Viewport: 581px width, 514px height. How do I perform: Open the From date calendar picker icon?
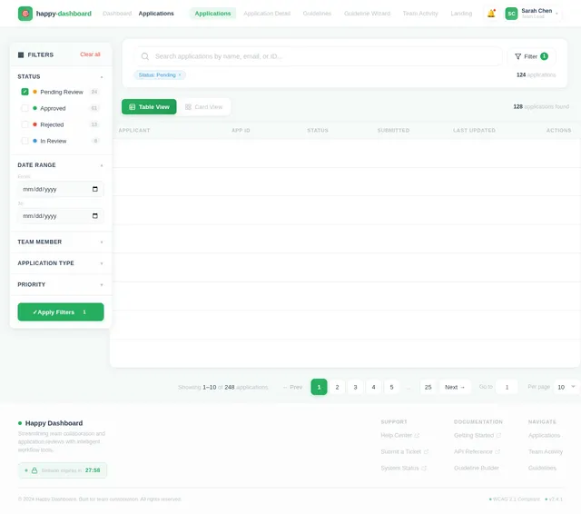point(94,189)
